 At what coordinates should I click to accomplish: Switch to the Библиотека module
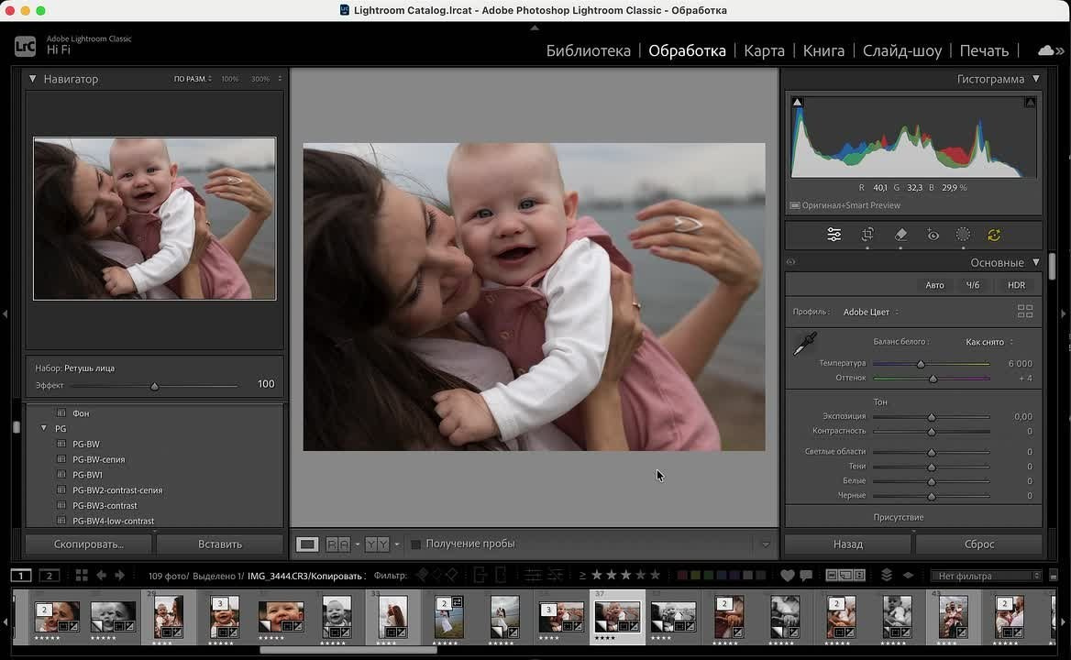tap(588, 50)
